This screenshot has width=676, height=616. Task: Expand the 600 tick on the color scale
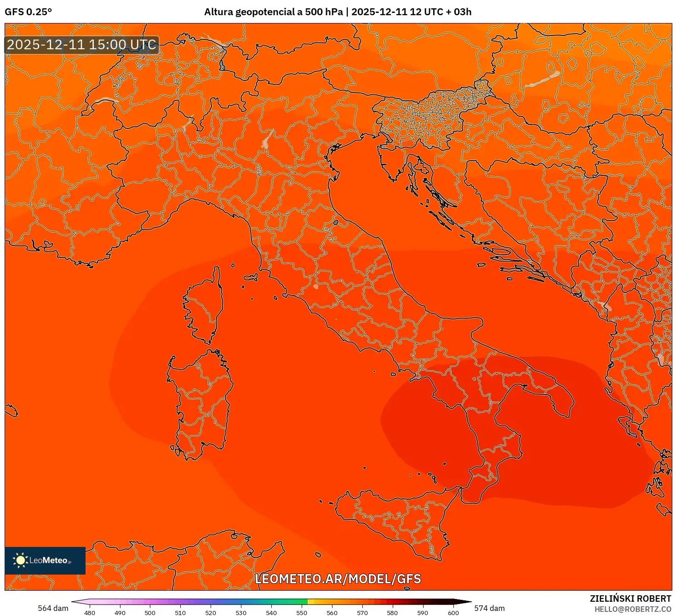[453, 613]
